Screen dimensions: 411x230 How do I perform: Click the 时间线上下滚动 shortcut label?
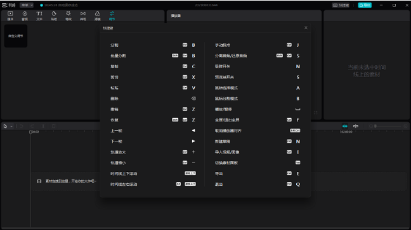tap(124, 174)
